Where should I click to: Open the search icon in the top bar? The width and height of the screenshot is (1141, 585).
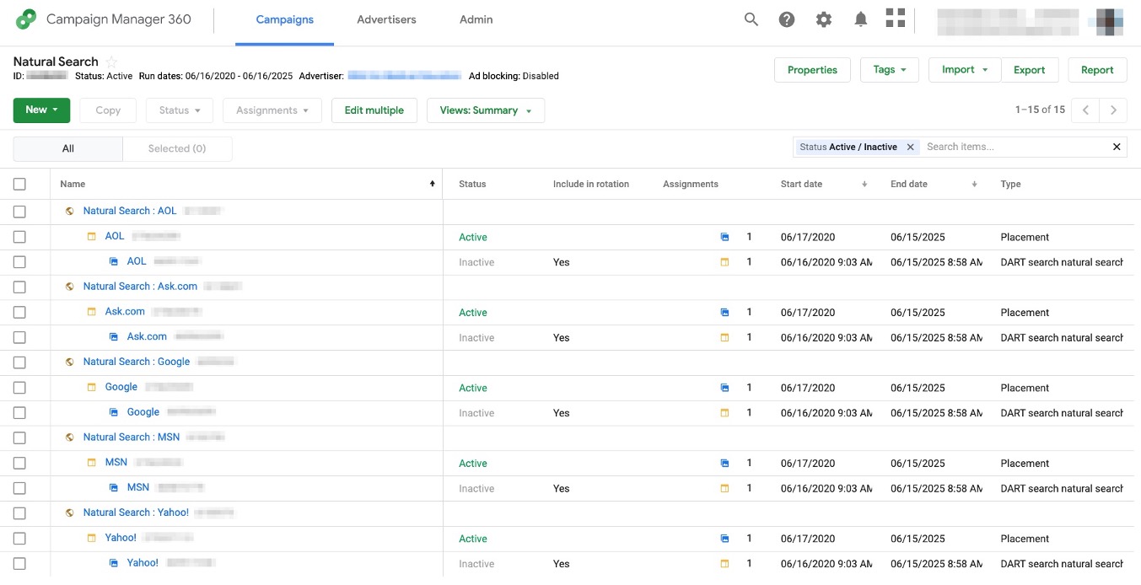coord(751,19)
